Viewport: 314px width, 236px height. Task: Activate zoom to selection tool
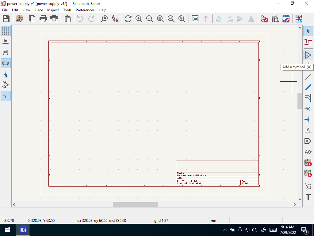[x=182, y=19]
